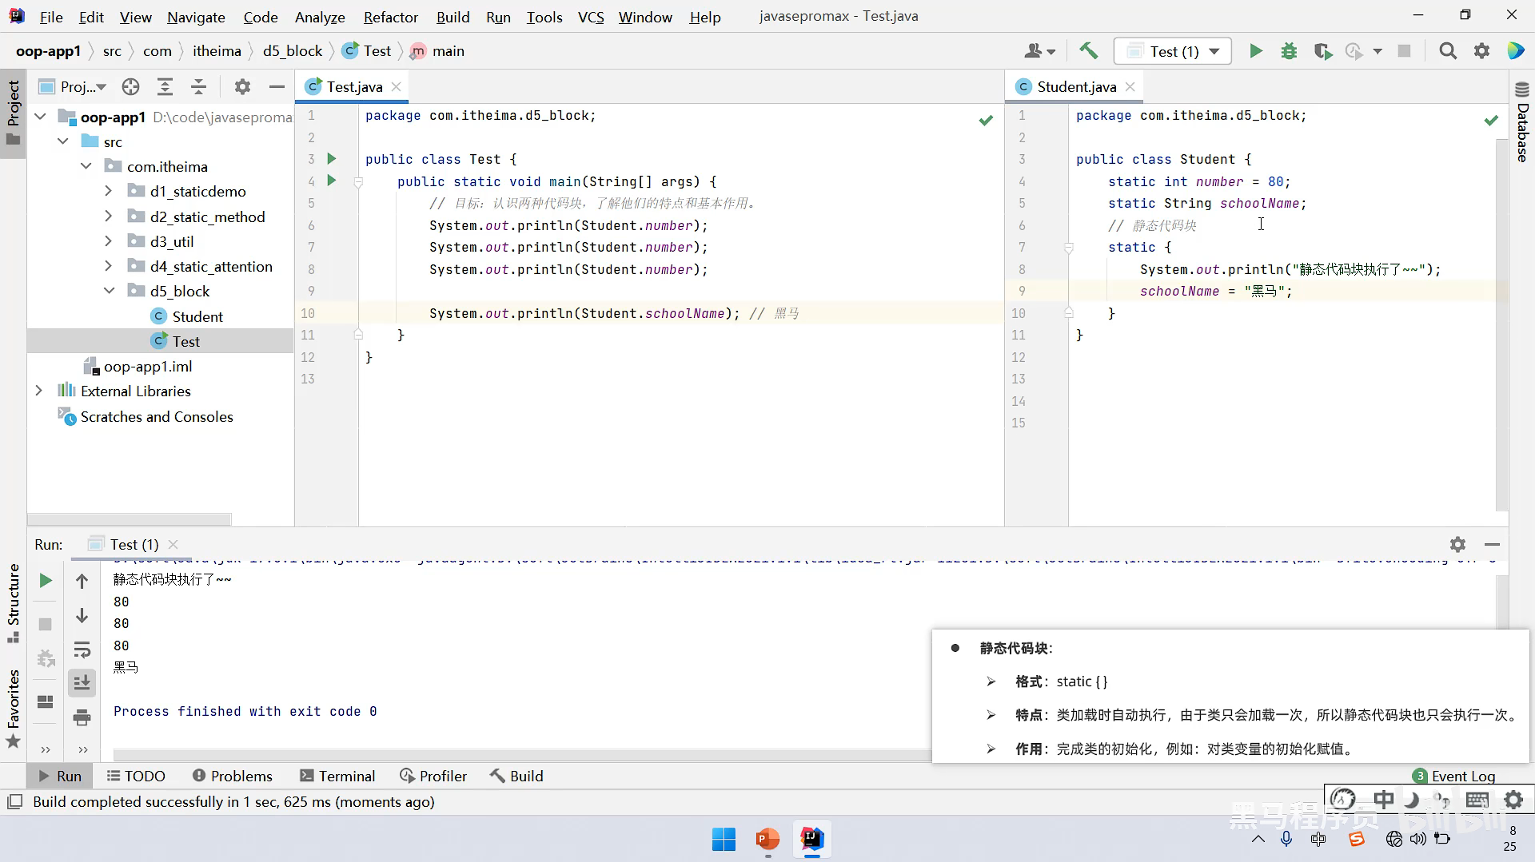Image resolution: width=1535 pixels, height=862 pixels.
Task: Click the Debug bug icon
Action: (x=1289, y=51)
